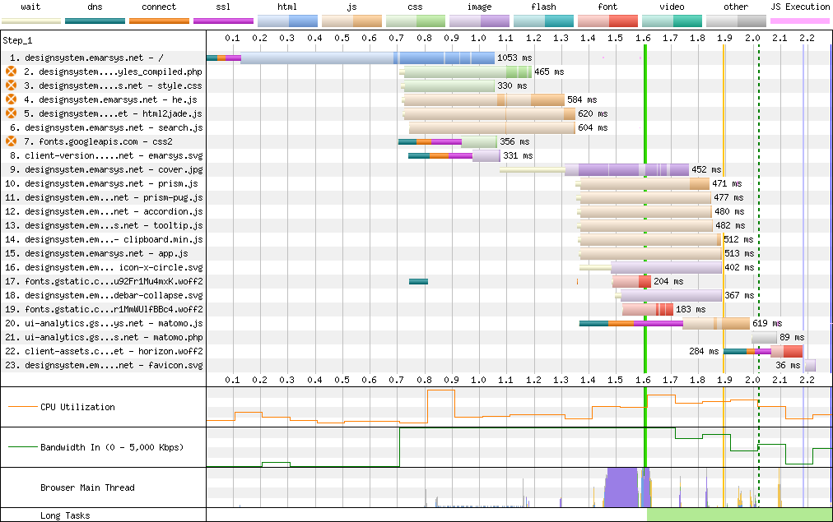Screen dimensions: 833x522
Task: Select request 16 icon-x-circle.svg label
Action: pyautogui.click(x=104, y=267)
